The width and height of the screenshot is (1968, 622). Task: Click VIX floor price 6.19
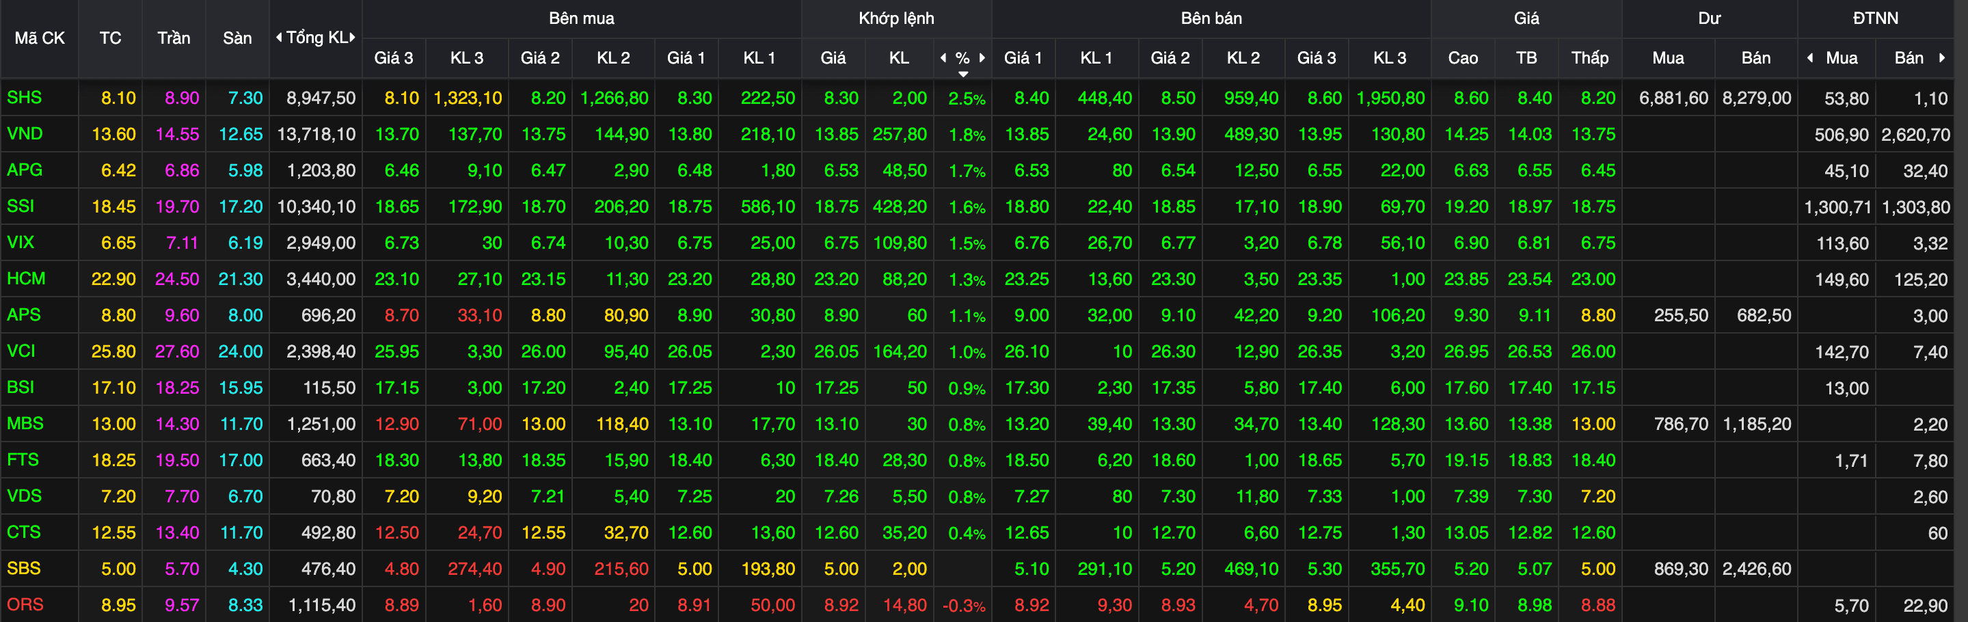click(245, 242)
